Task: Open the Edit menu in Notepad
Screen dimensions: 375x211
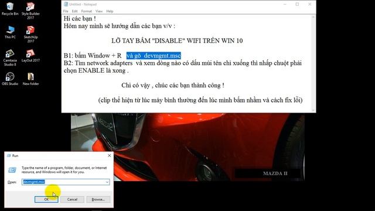Action: 74,11
